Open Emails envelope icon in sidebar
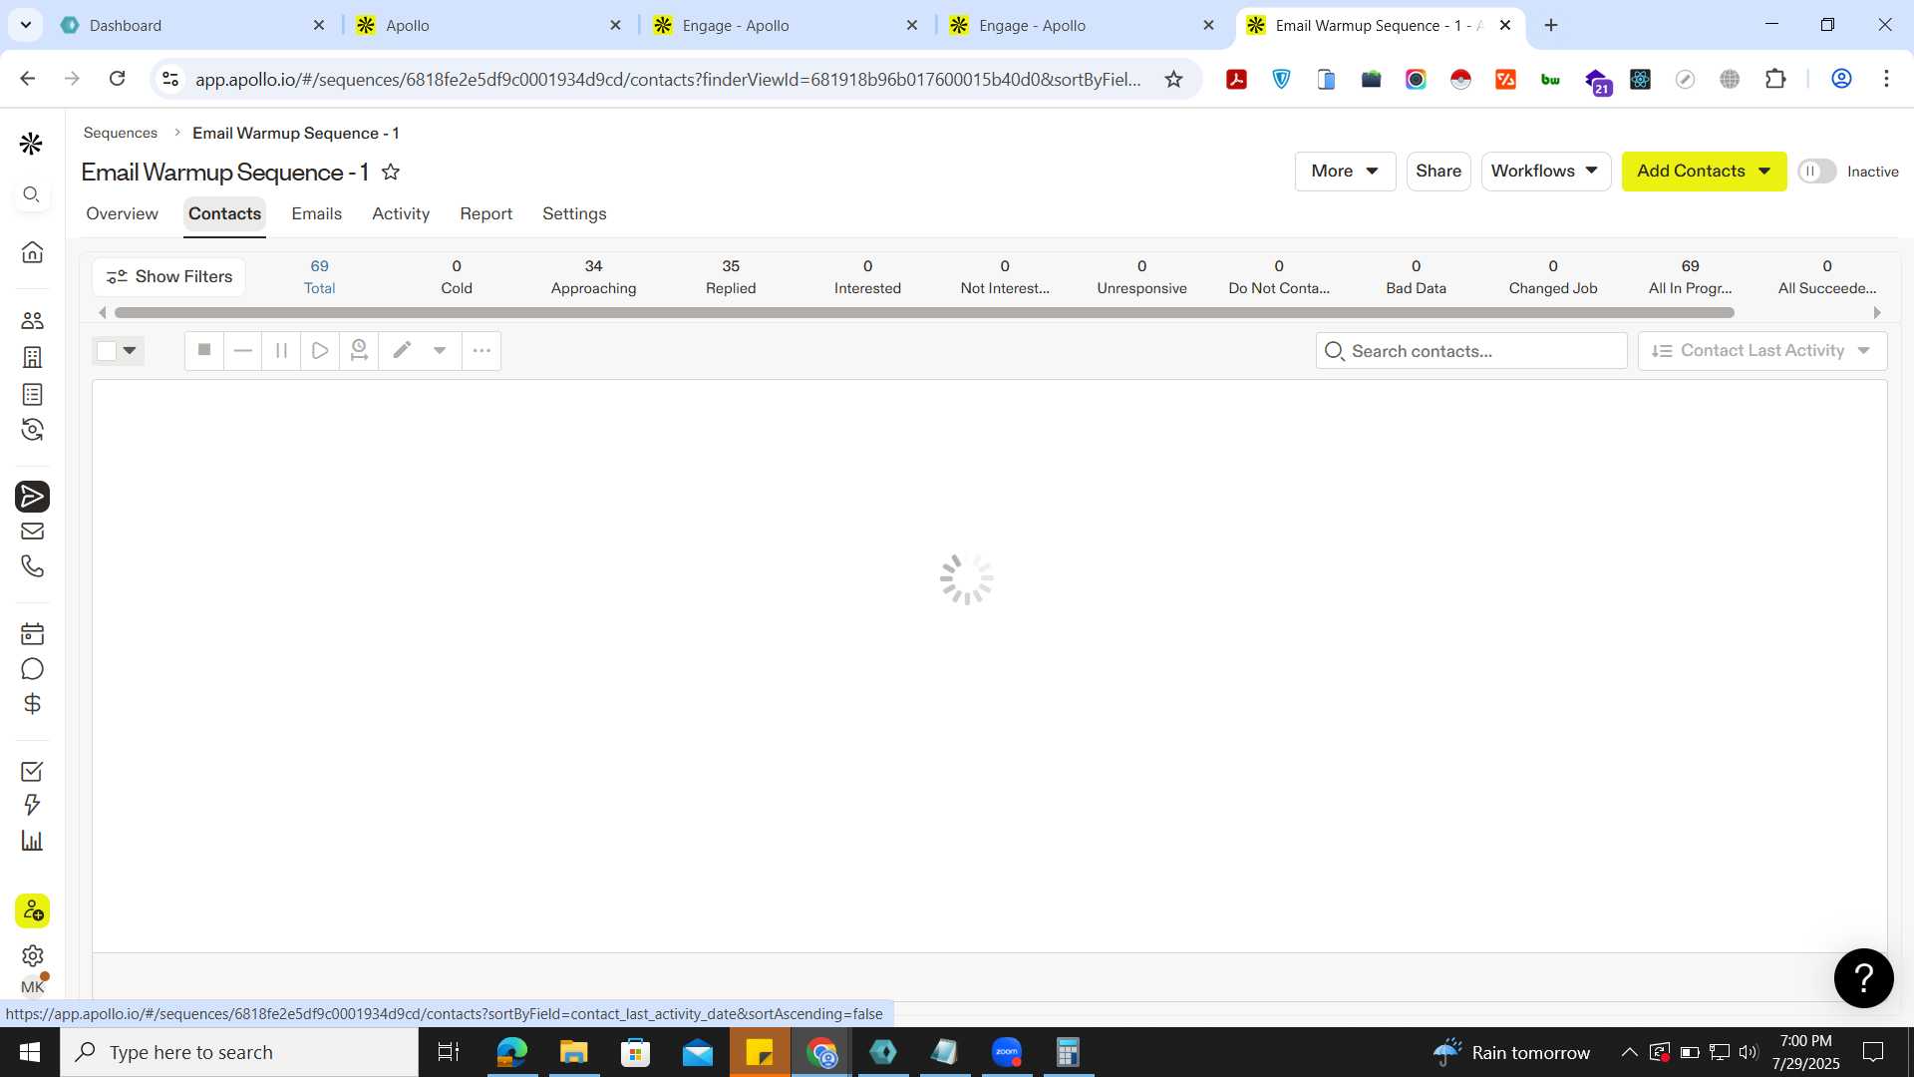Viewport: 1914px width, 1077px height. coord(32,532)
